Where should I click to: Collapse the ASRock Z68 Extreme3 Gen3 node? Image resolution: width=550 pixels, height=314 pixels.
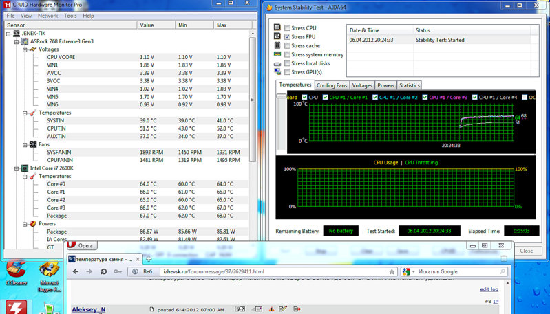pos(17,41)
